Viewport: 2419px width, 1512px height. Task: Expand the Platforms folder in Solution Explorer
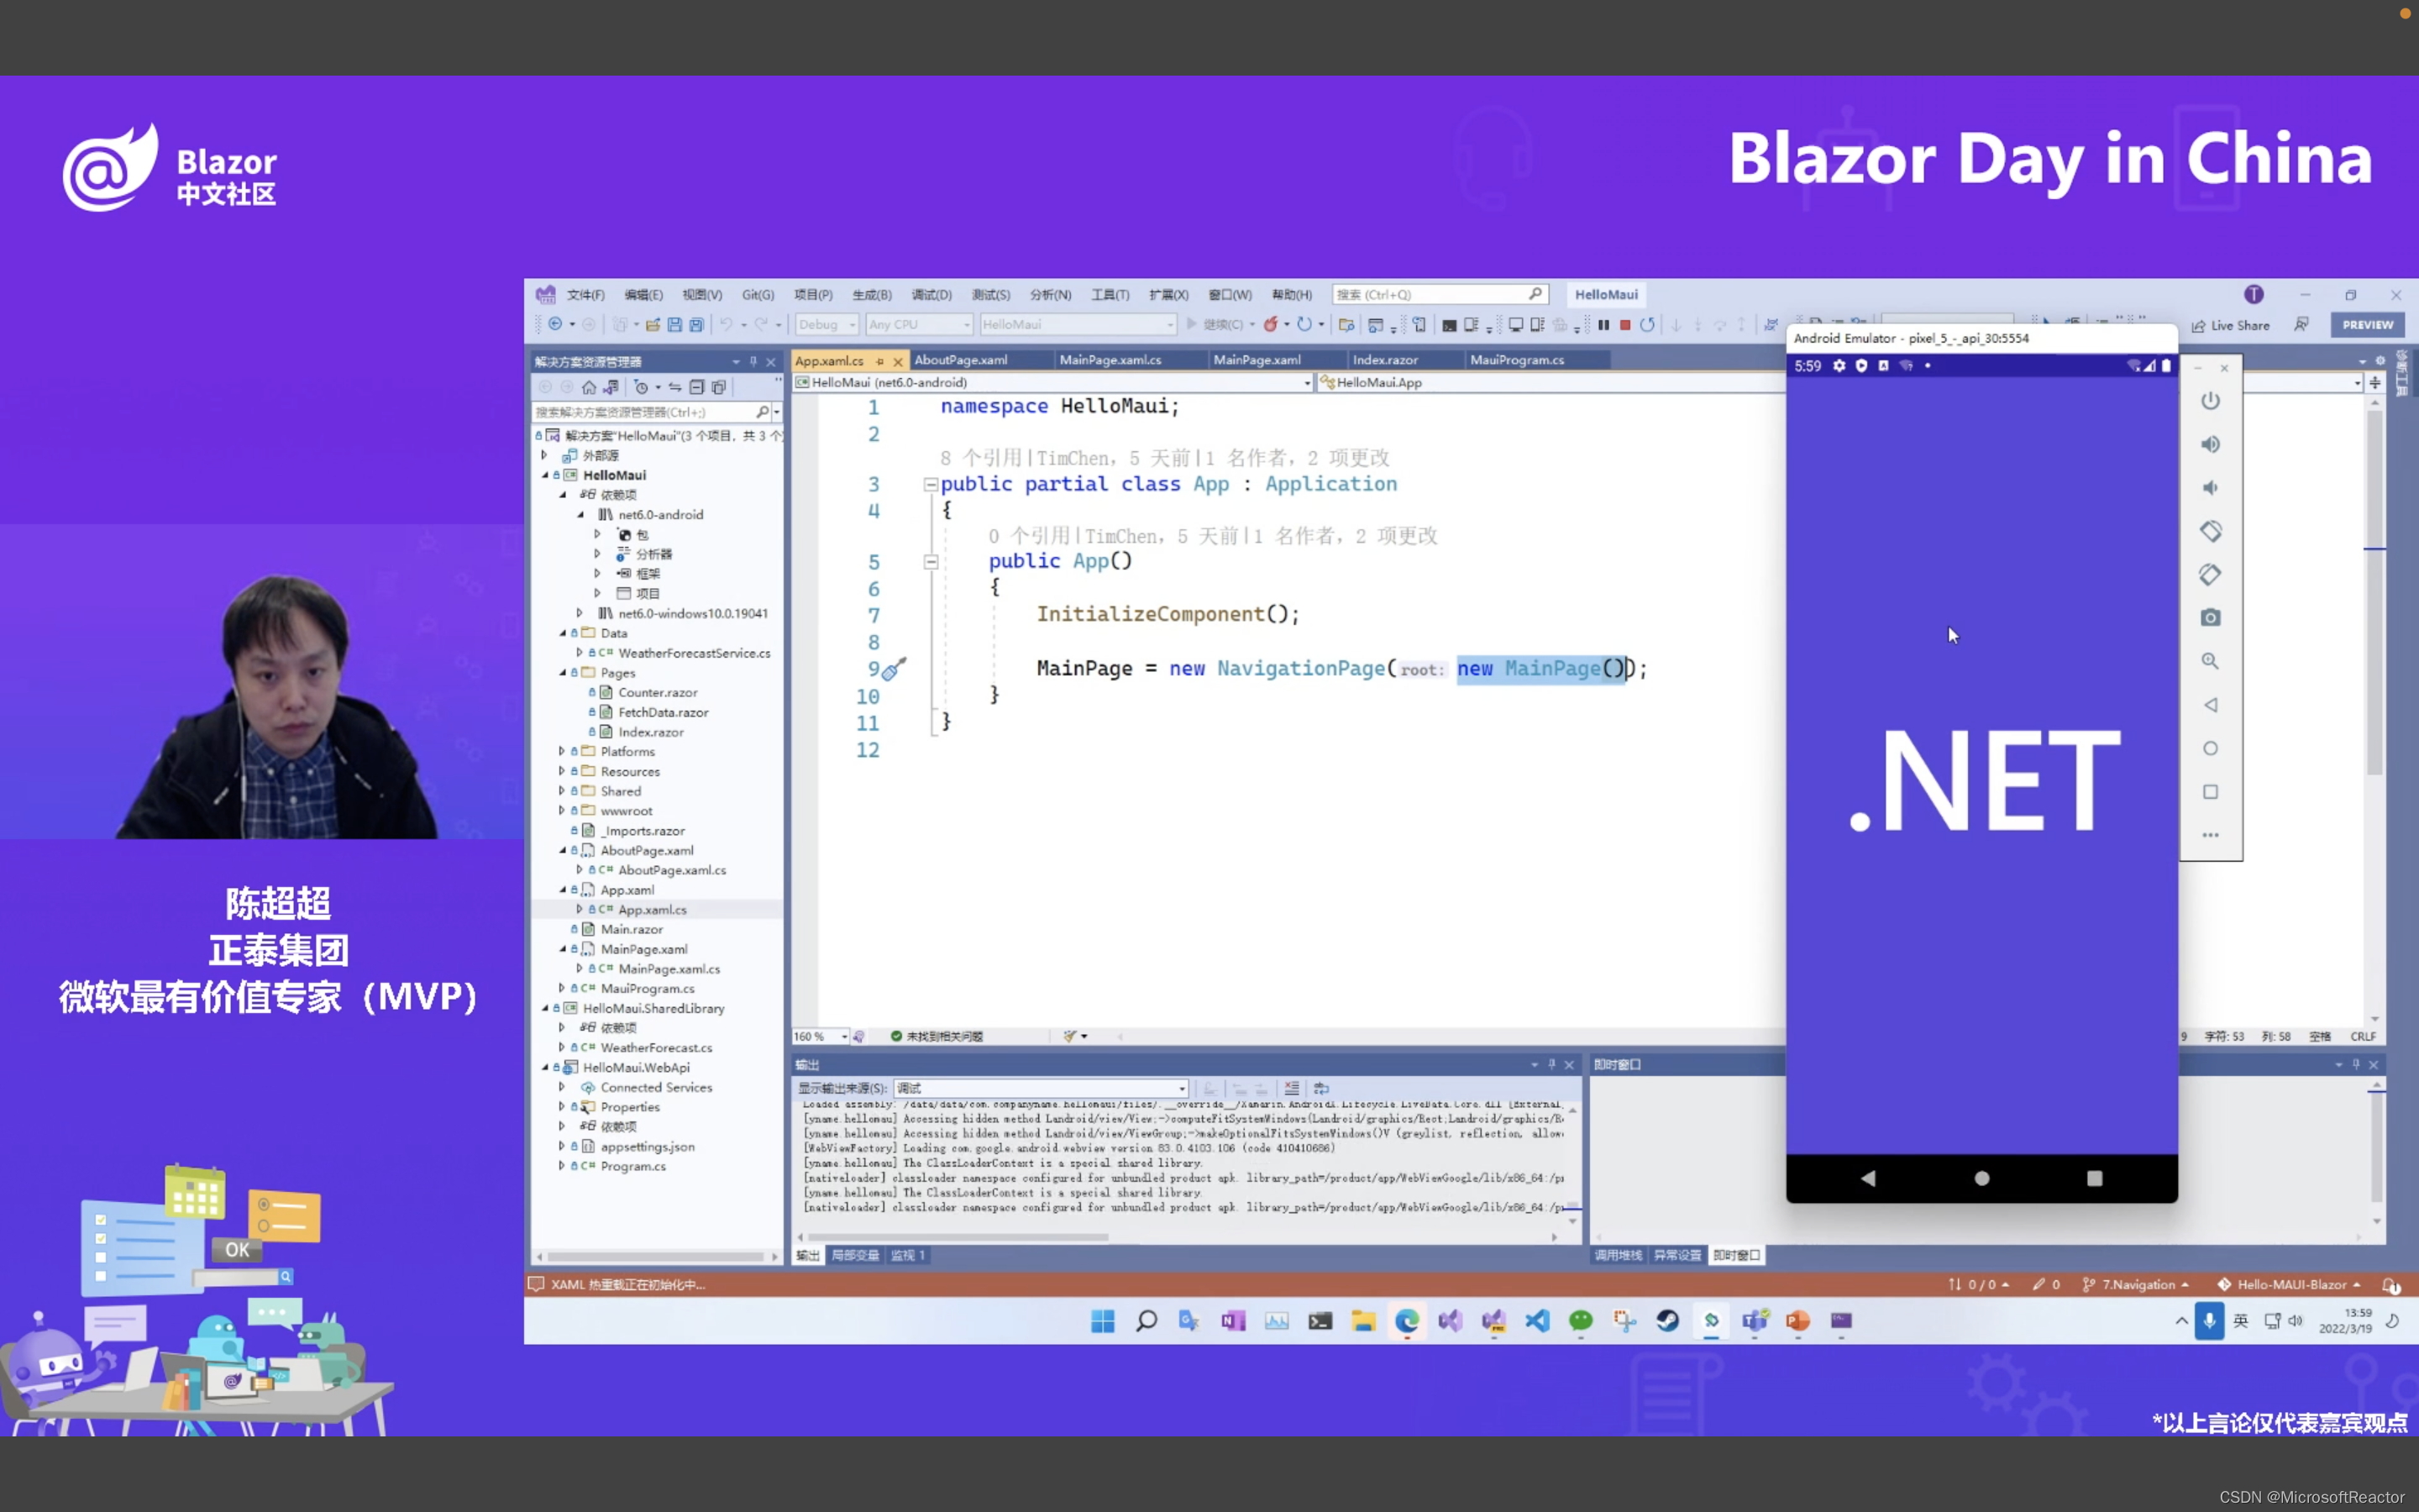(x=562, y=751)
